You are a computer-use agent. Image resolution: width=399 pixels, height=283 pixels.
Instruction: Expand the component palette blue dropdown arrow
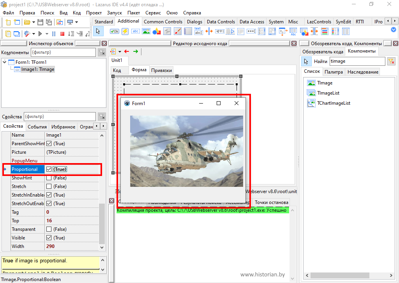pyautogui.click(x=393, y=30)
